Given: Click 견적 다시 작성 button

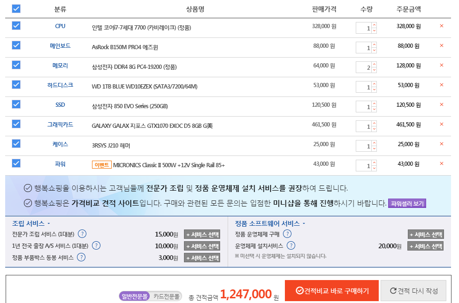Looking at the screenshot, I should (x=413, y=291).
